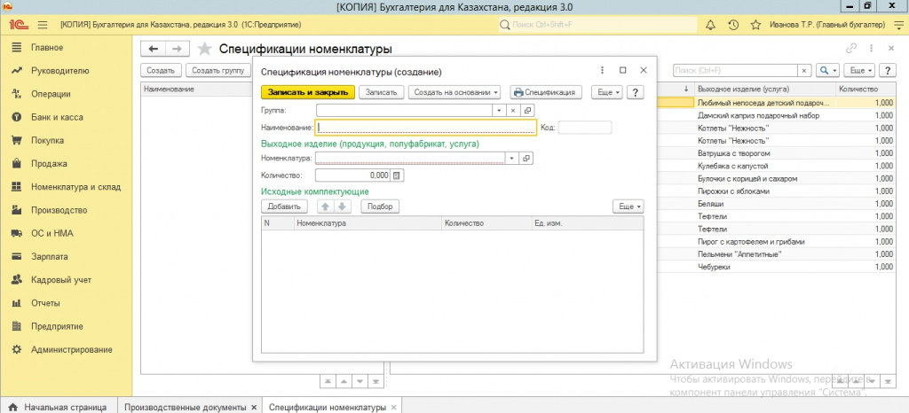
Task: Open the calculator icon beside Количество
Action: pos(397,175)
